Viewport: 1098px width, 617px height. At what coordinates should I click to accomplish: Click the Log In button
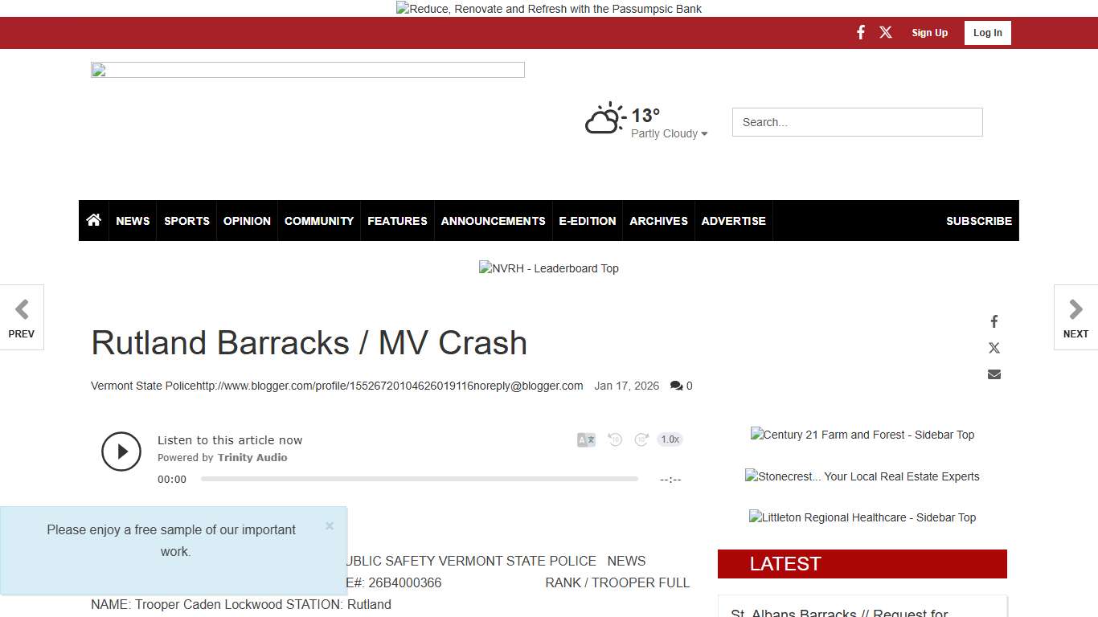coord(987,32)
